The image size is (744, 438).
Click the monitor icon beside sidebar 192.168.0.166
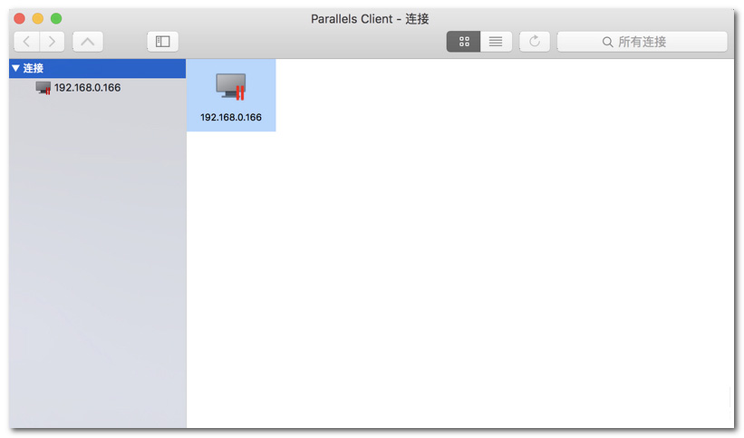(43, 88)
